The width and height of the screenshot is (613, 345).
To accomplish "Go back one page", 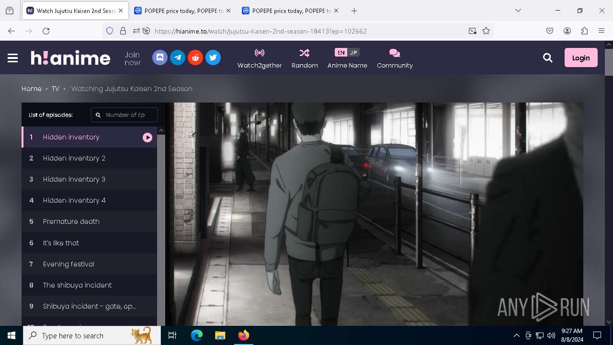I will pyautogui.click(x=11, y=31).
